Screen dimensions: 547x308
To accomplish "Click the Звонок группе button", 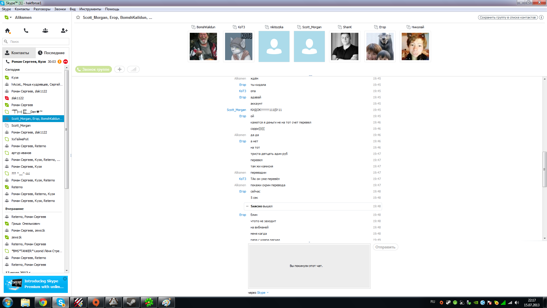I will point(93,69).
